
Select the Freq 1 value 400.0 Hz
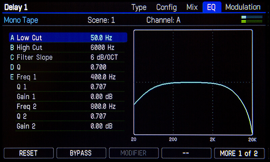103,77
